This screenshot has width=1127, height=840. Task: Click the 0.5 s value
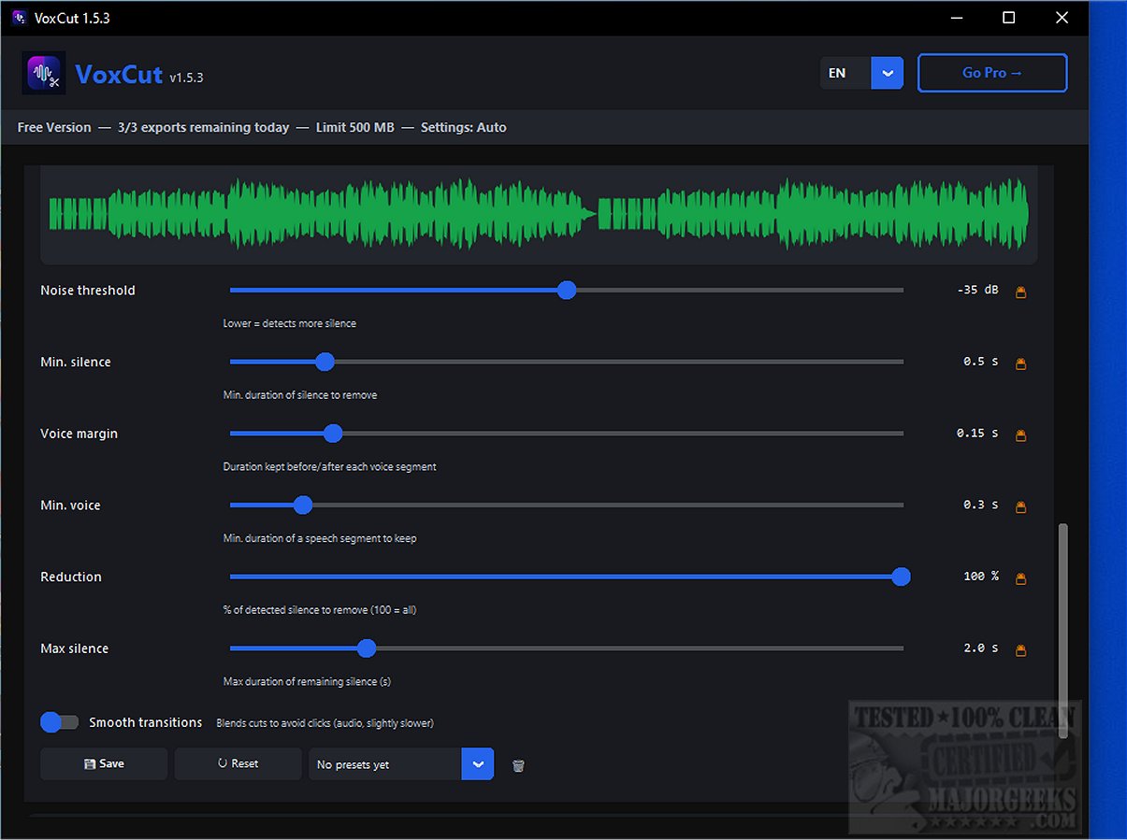pos(981,362)
